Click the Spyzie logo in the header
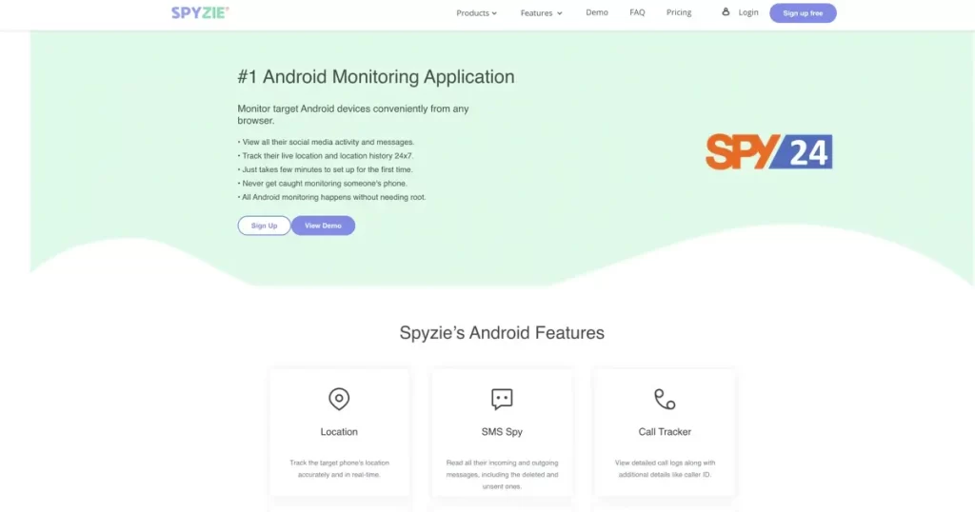The height and width of the screenshot is (512, 975). [200, 12]
